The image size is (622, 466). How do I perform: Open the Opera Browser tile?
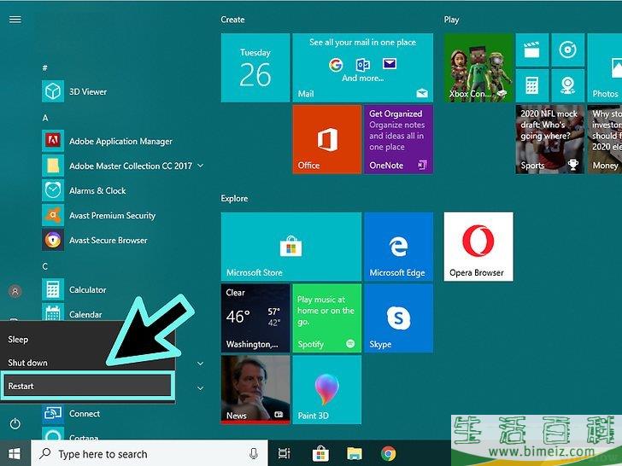tap(478, 247)
